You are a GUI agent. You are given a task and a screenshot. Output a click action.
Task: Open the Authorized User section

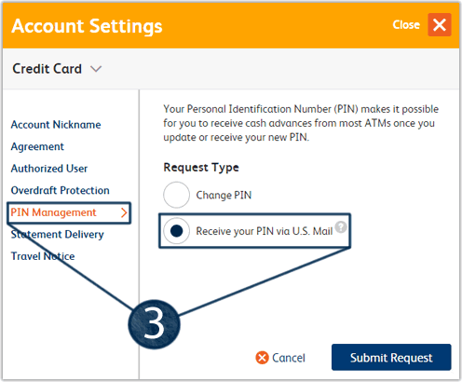point(49,169)
